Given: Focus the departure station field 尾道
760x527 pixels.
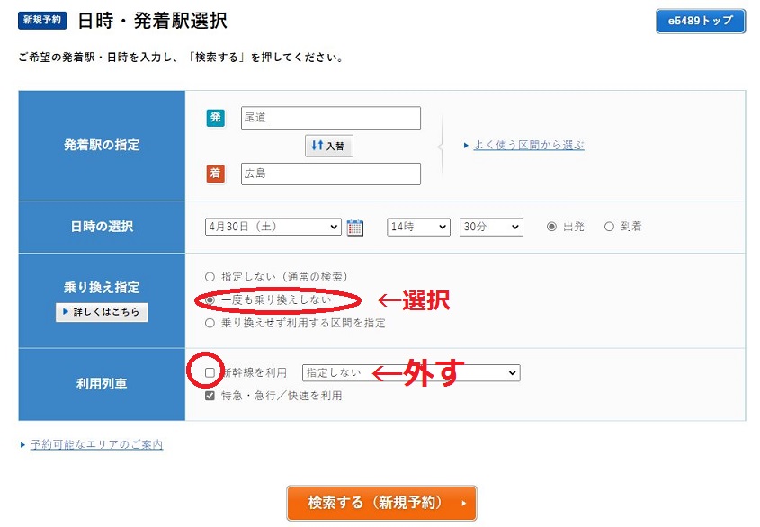Looking at the screenshot, I should 331,118.
